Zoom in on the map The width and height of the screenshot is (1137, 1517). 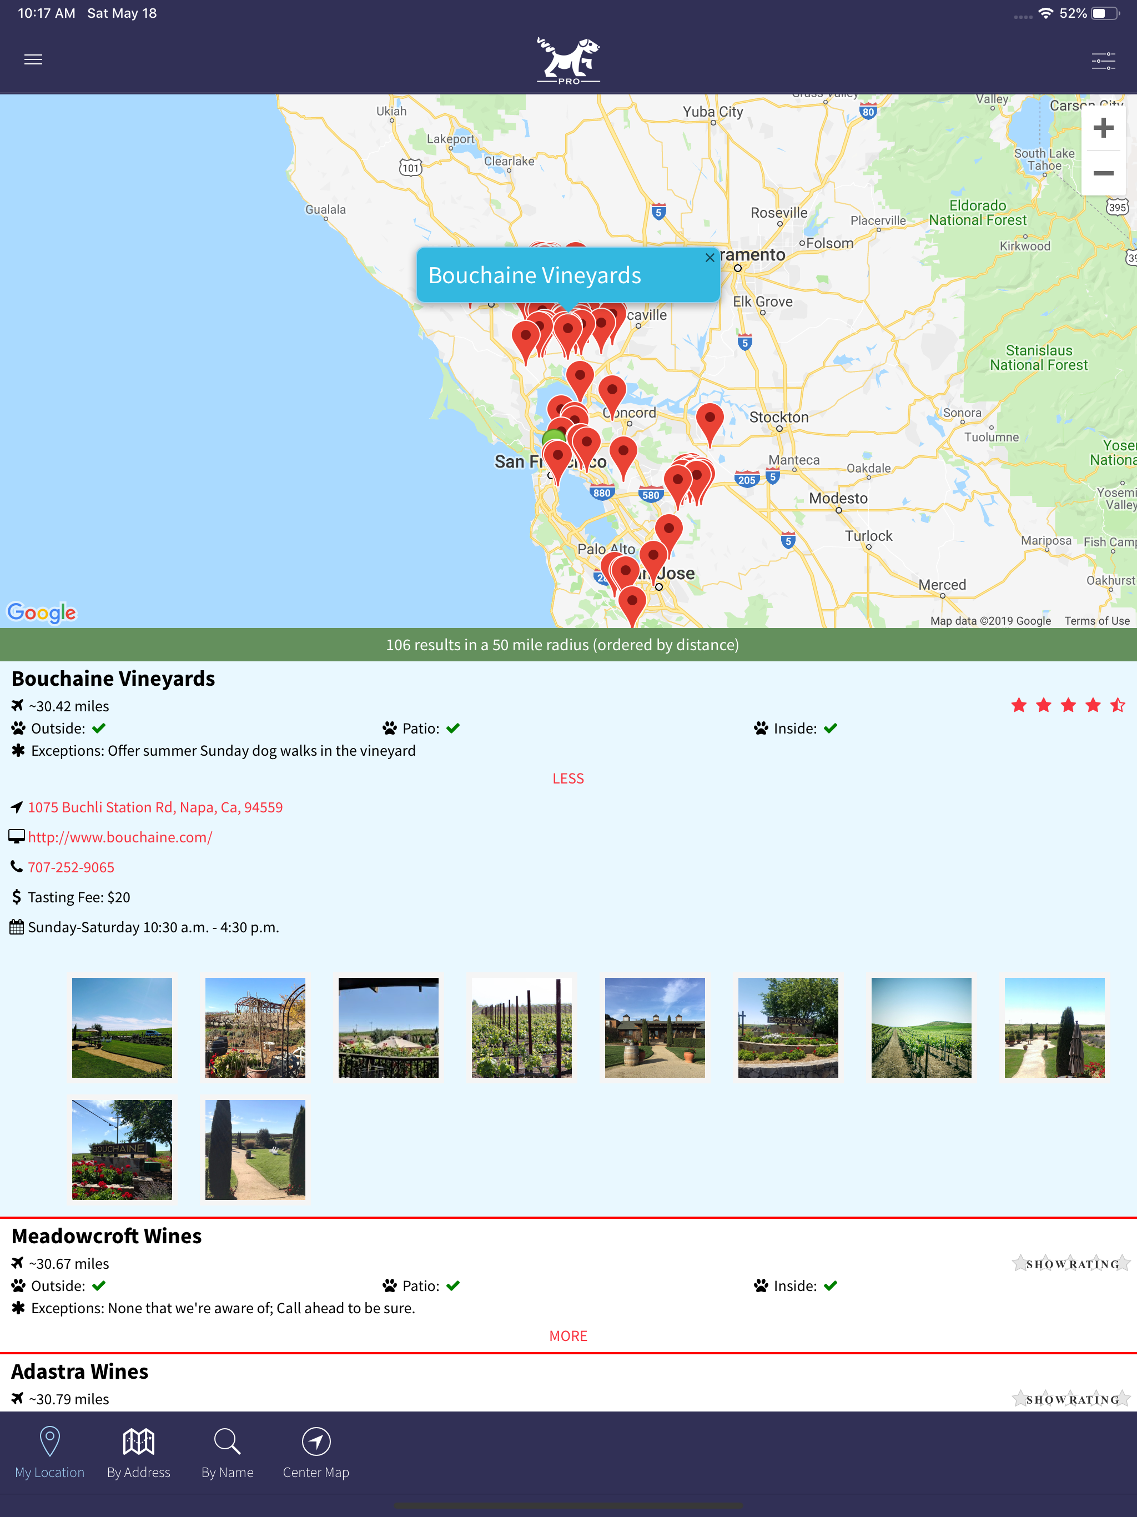(1103, 128)
